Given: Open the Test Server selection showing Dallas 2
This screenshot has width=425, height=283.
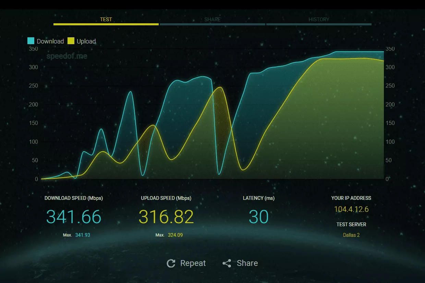Looking at the screenshot, I should click(x=351, y=235).
